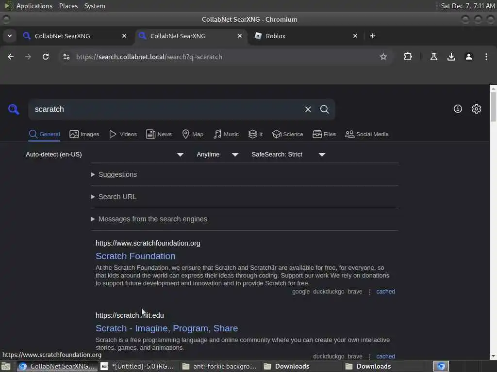Screen dimensions: 497x372
Task: Select the Music category tab
Action: pyautogui.click(x=226, y=135)
